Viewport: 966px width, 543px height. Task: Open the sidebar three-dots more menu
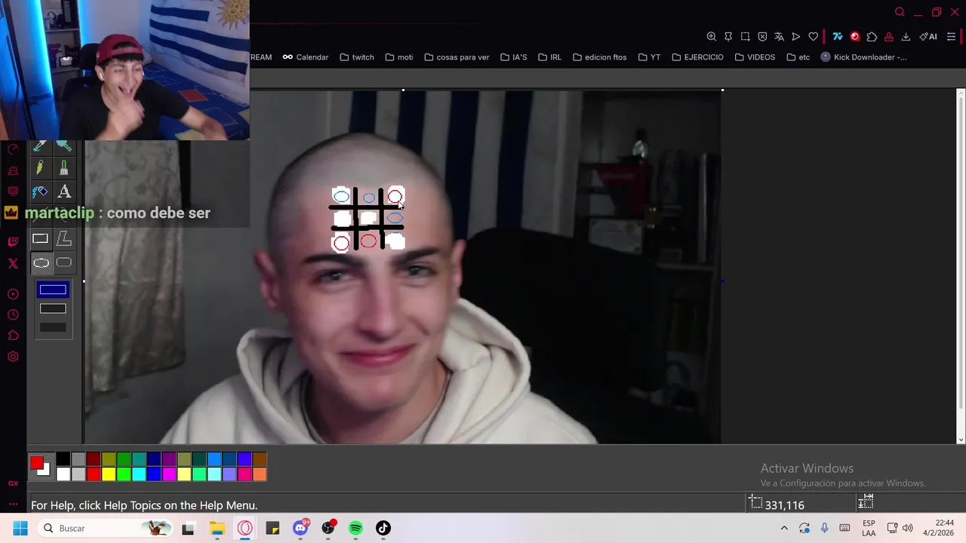point(13,504)
